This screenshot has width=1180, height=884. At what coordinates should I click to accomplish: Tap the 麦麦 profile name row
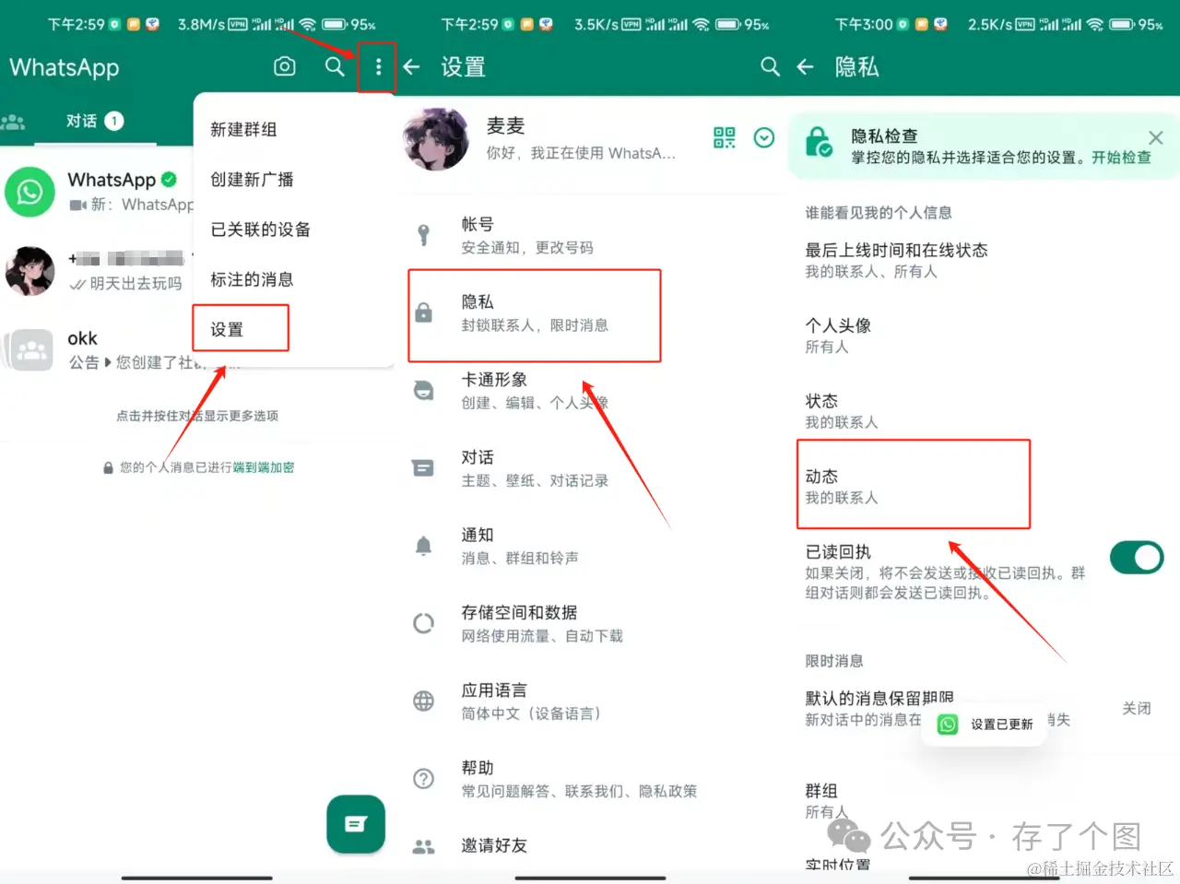point(590,139)
